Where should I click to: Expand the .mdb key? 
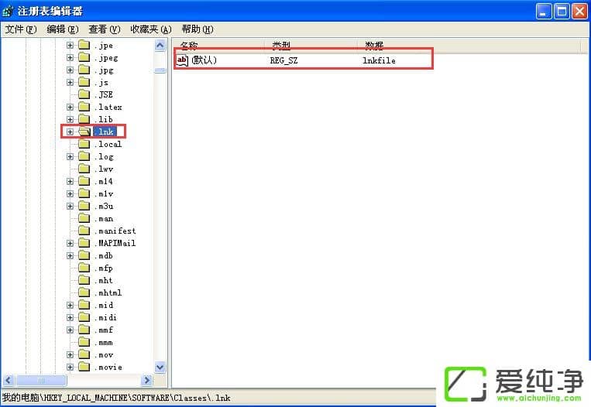pos(70,255)
